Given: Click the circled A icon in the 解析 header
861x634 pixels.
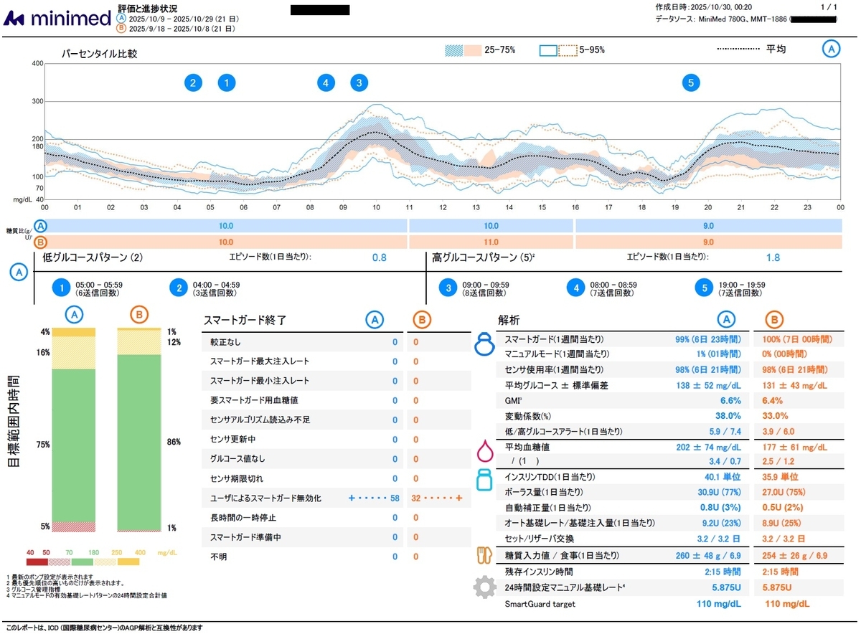Looking at the screenshot, I should point(727,320).
